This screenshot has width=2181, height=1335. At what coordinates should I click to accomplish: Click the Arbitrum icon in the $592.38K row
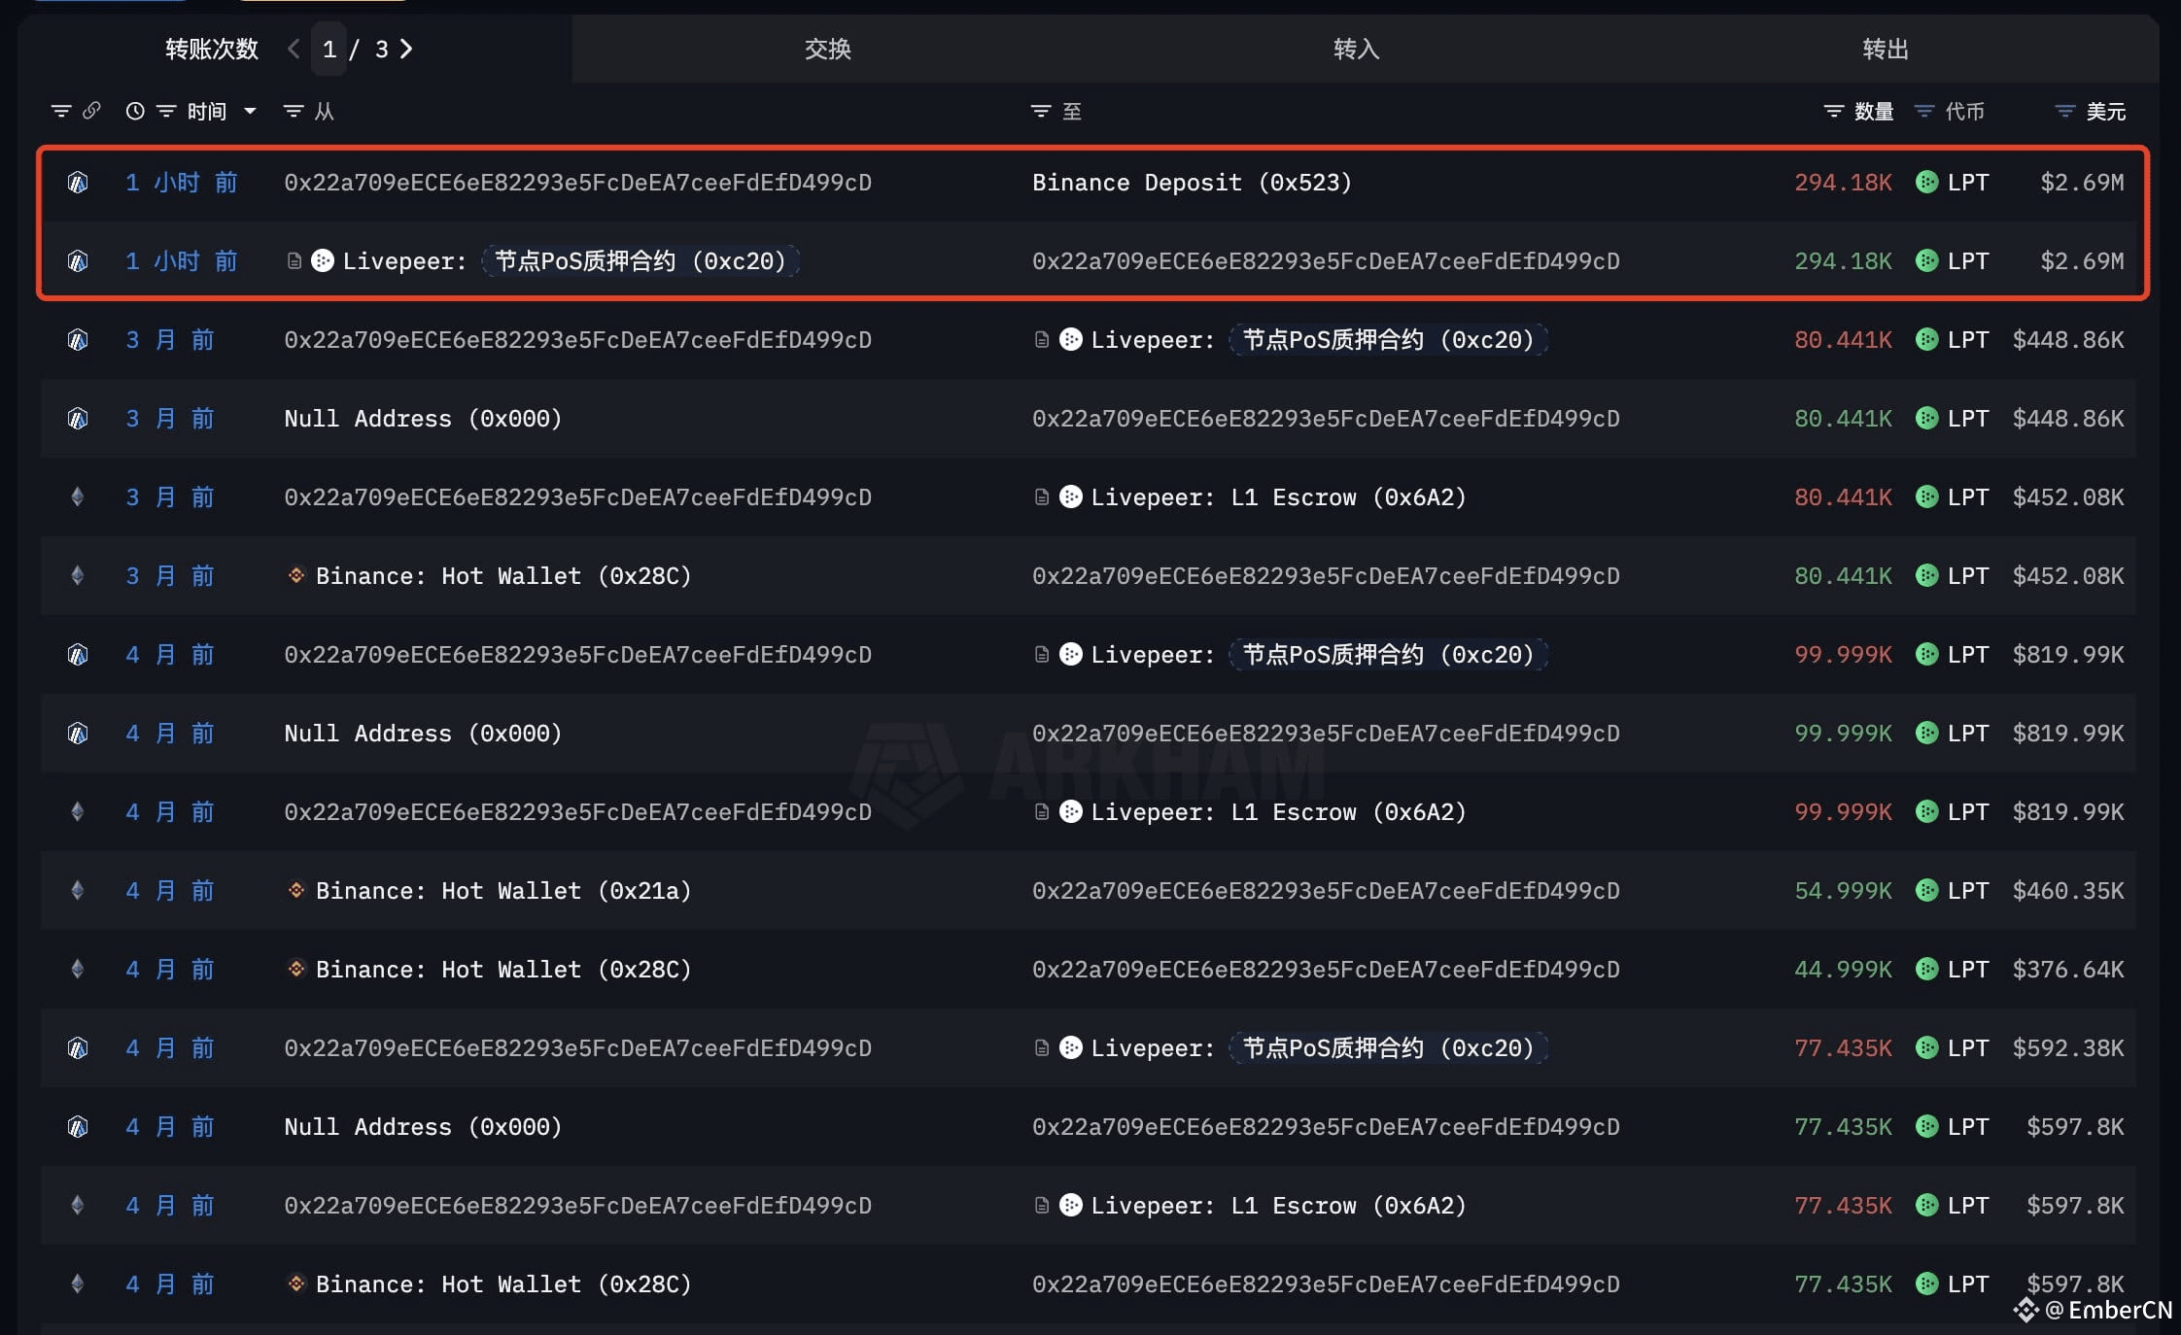pyautogui.click(x=78, y=1048)
